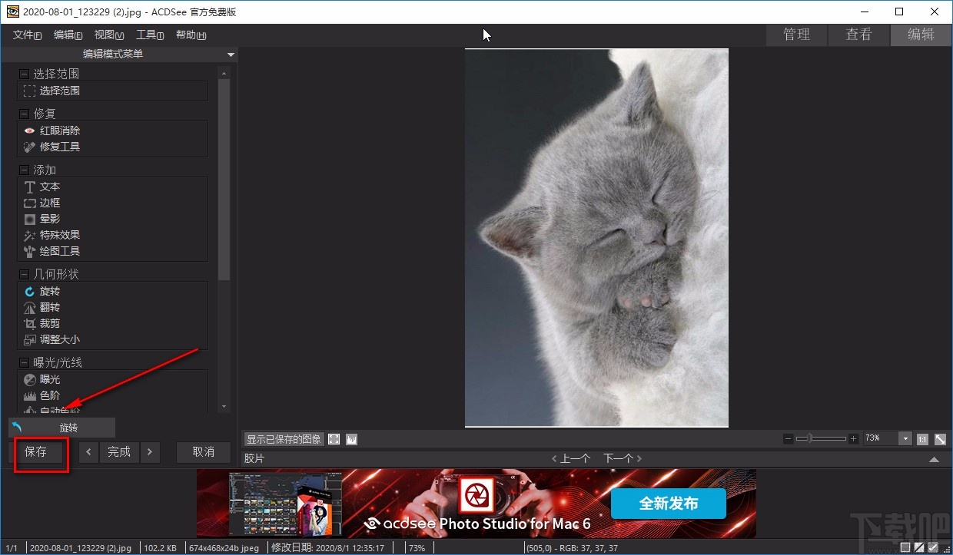This screenshot has width=953, height=555.
Task: Click the histogram icon below the image
Action: (x=351, y=439)
